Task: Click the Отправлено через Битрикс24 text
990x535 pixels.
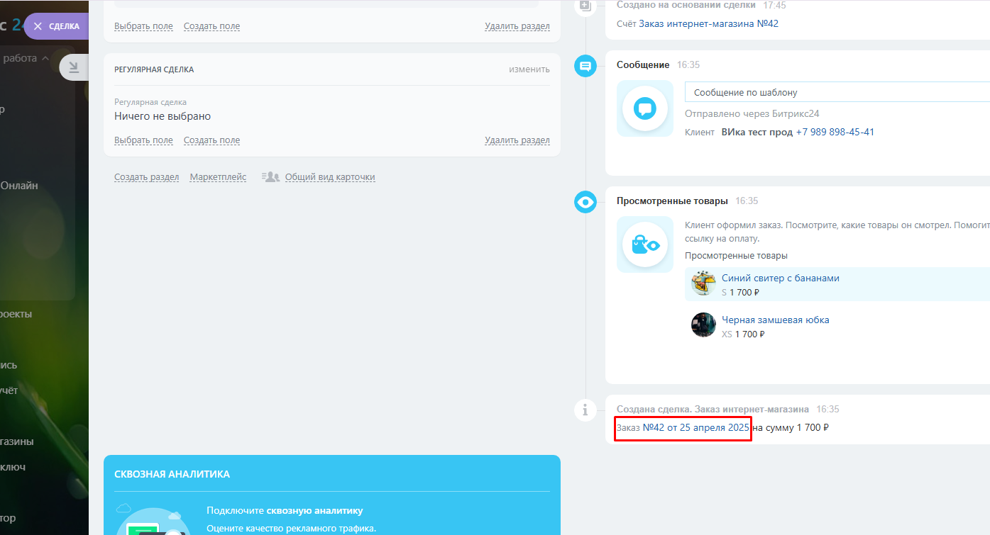Action: point(752,113)
